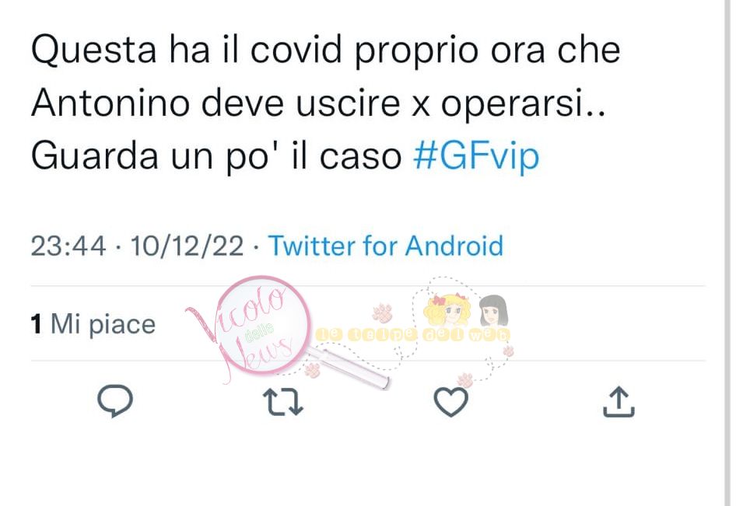This screenshot has height=506, width=736.
Task: Retweet using the arrows icon
Action: pos(283,402)
